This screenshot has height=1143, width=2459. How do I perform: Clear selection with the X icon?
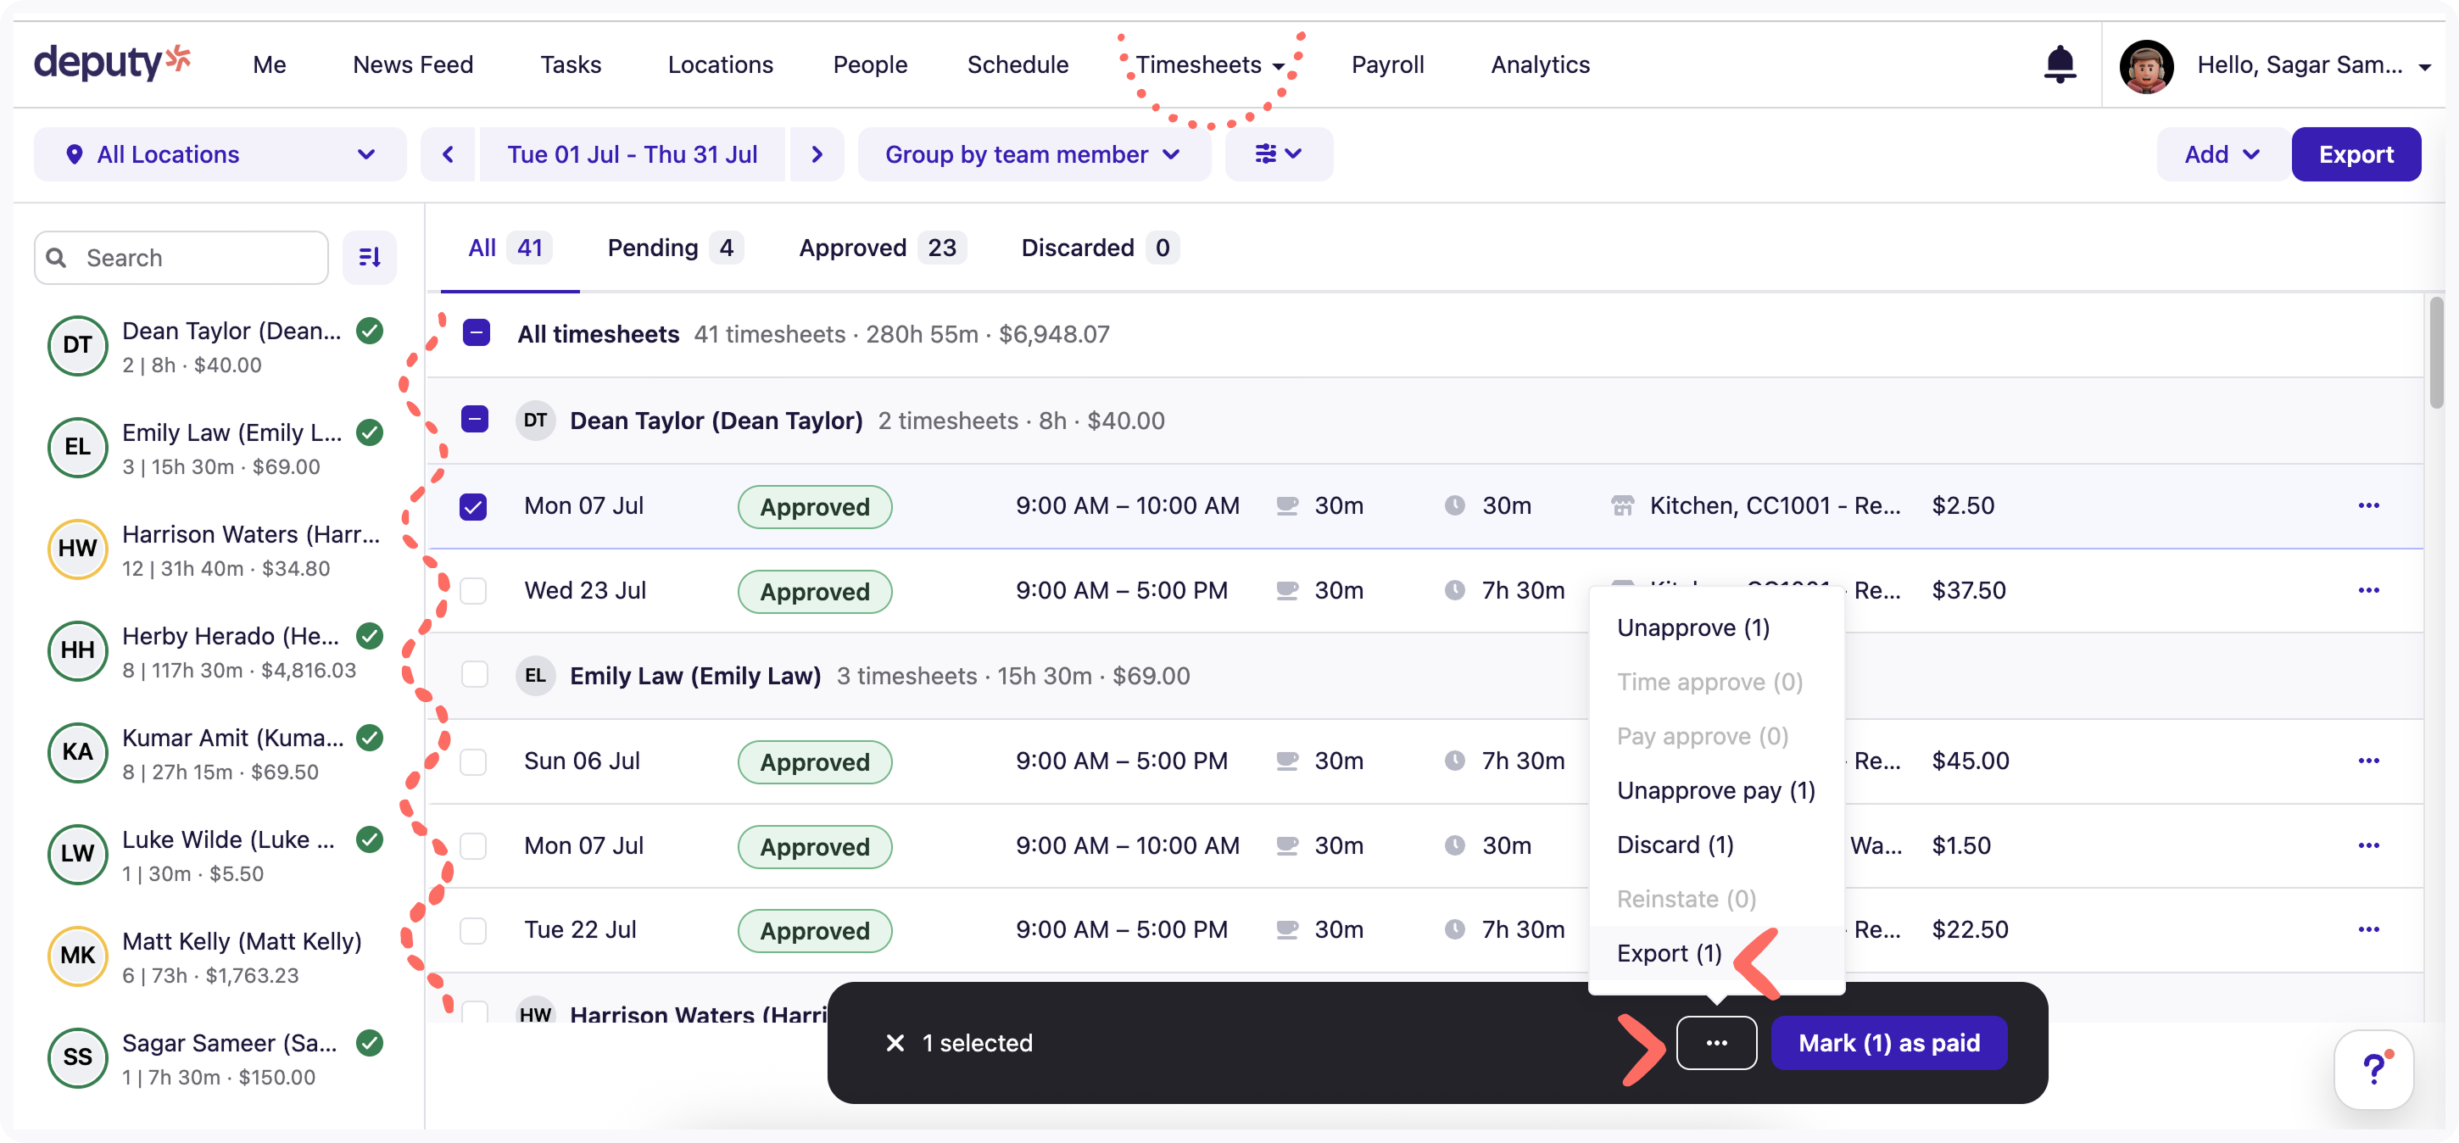(x=895, y=1043)
